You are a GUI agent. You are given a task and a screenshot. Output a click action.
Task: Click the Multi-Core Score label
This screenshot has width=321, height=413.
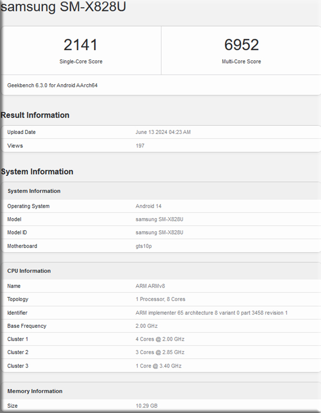pyautogui.click(x=241, y=61)
